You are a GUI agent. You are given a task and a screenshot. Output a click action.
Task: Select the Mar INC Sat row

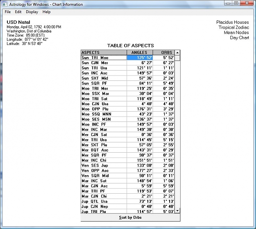coord(128,181)
